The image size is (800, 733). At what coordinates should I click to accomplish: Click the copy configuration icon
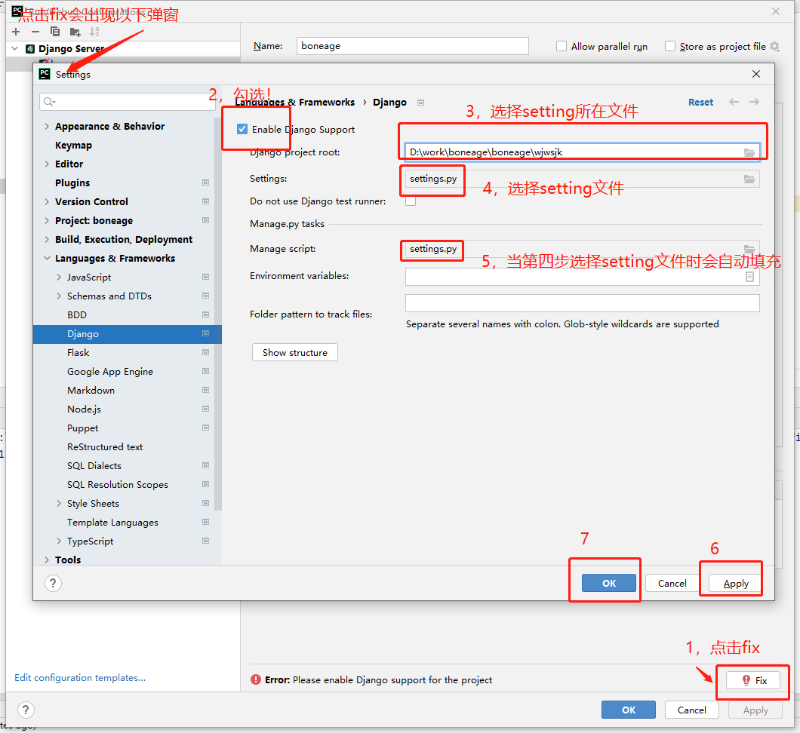(55, 32)
